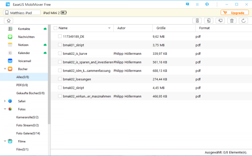252x156 pixels.
Task: Toggle the select-all checkbox beside Name
Action: tap(55, 28)
